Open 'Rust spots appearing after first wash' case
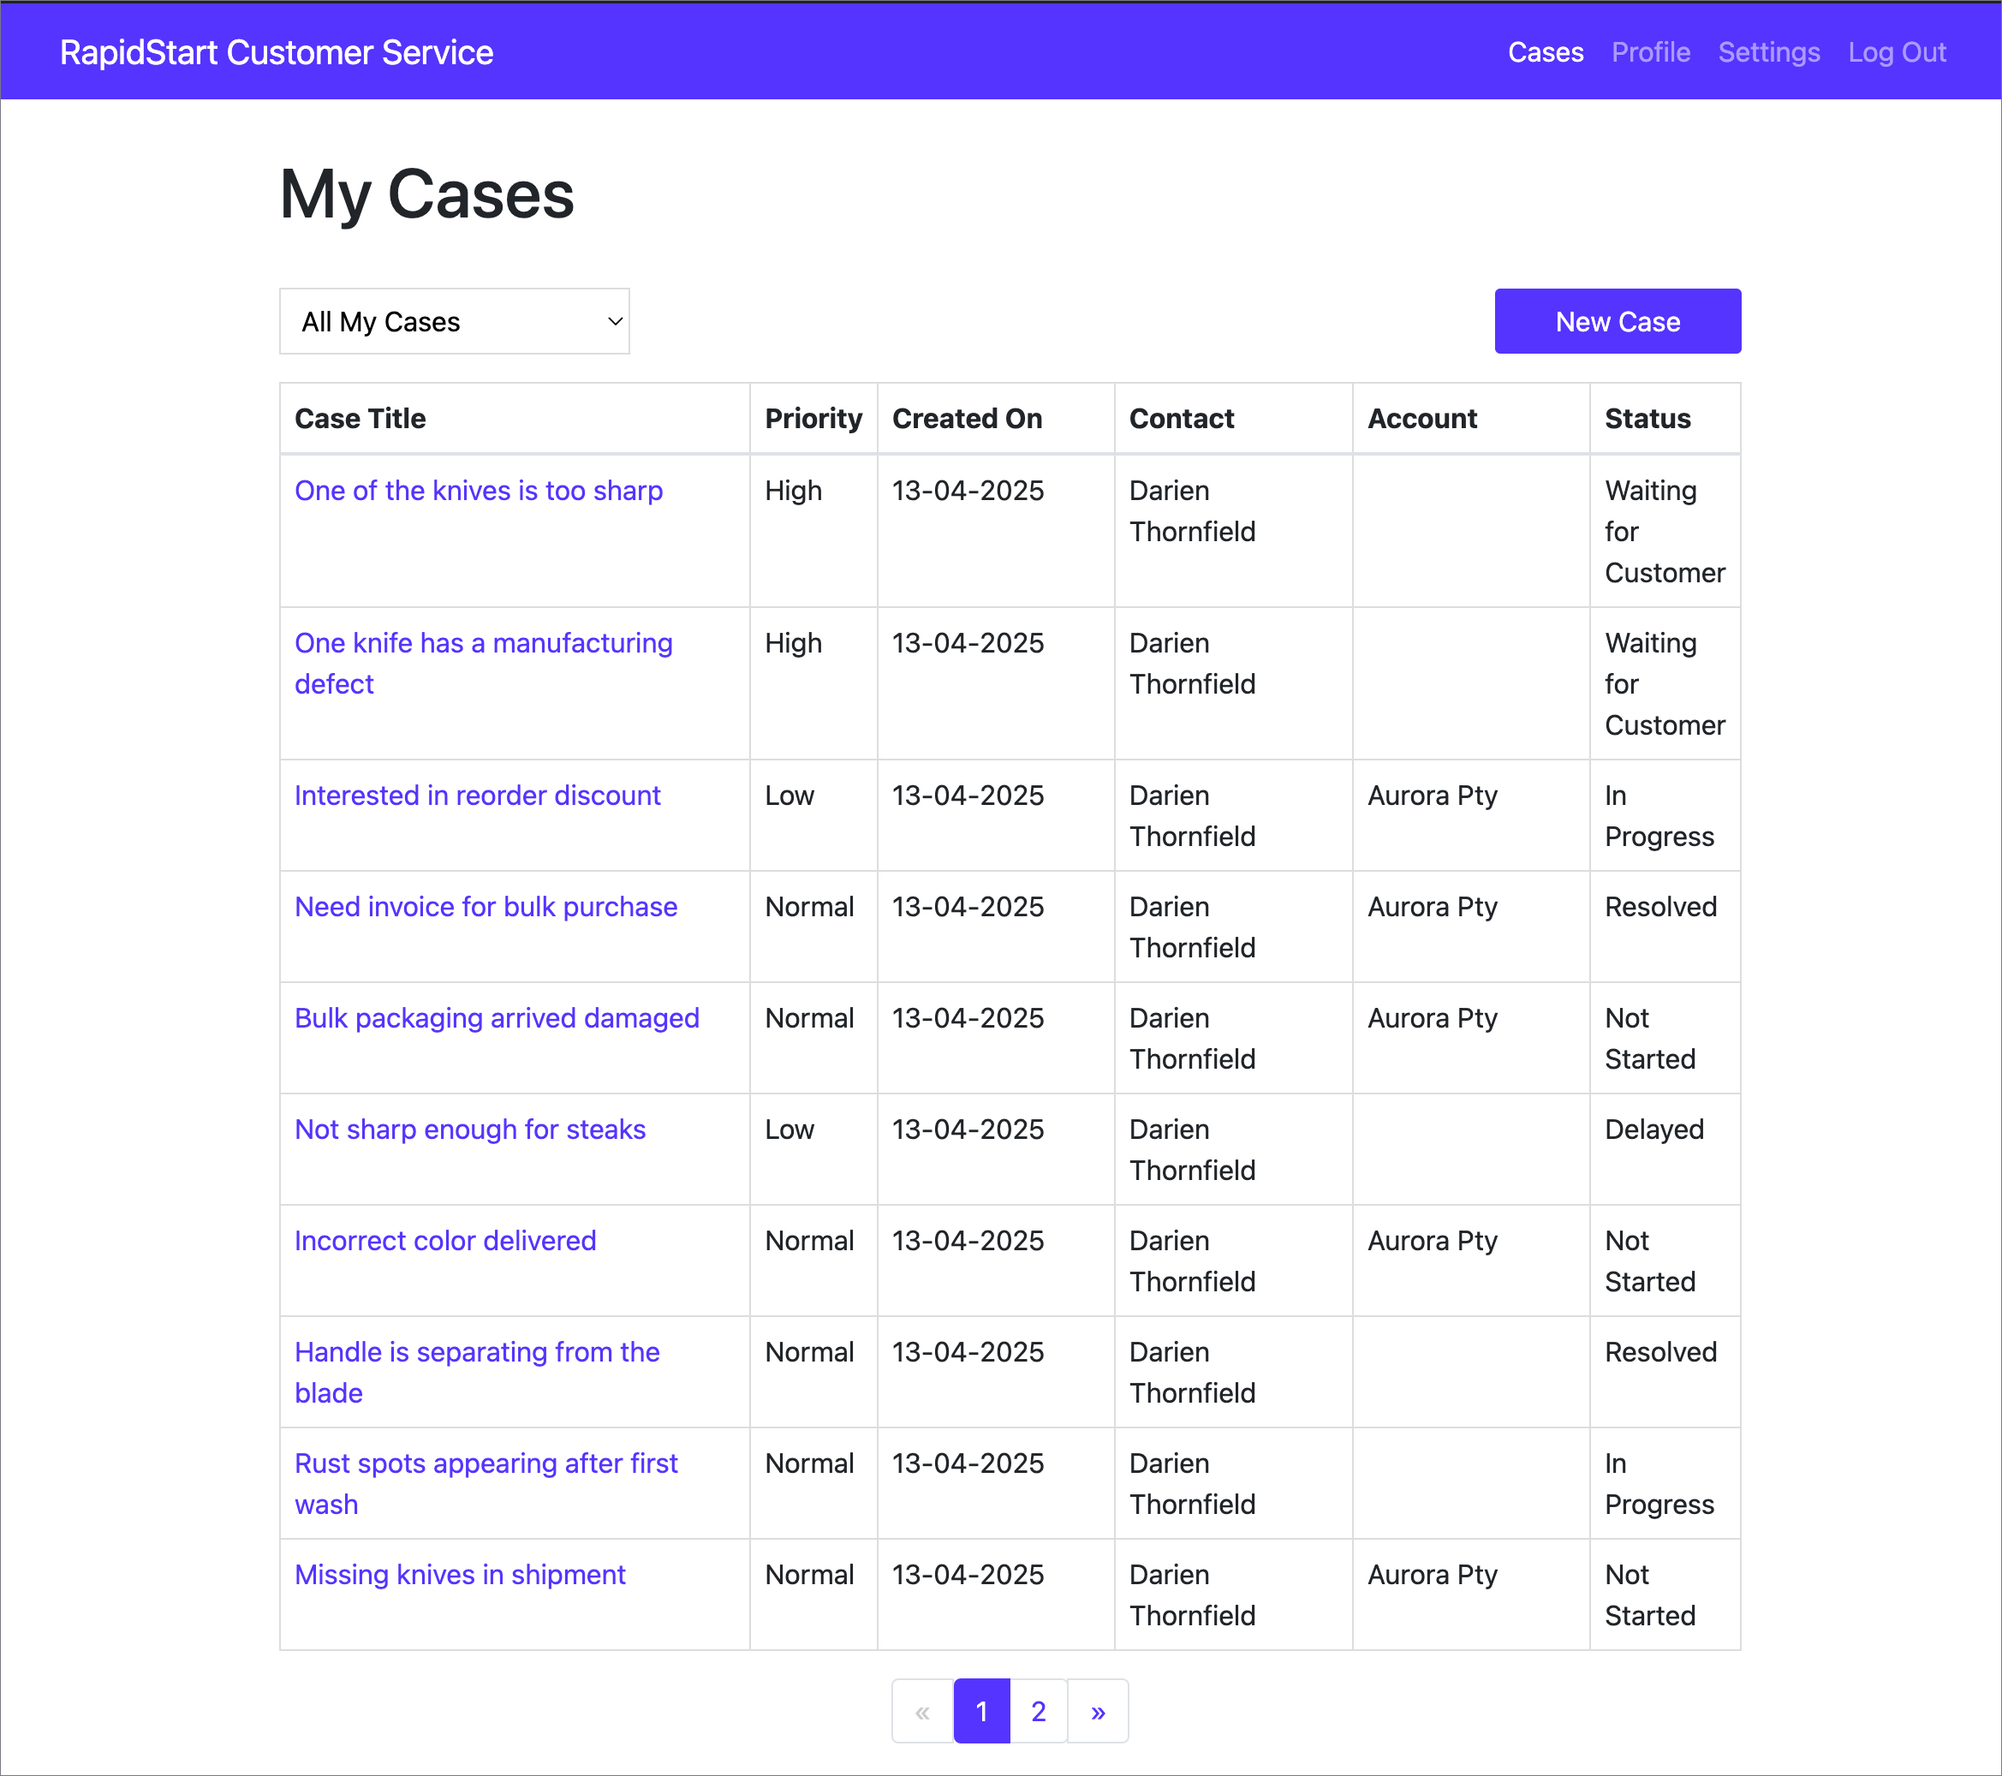Image resolution: width=2002 pixels, height=1776 pixels. (x=486, y=1483)
